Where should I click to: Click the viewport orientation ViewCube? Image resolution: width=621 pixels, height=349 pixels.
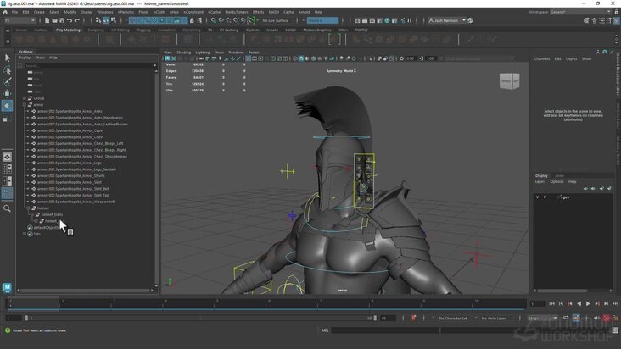[509, 81]
